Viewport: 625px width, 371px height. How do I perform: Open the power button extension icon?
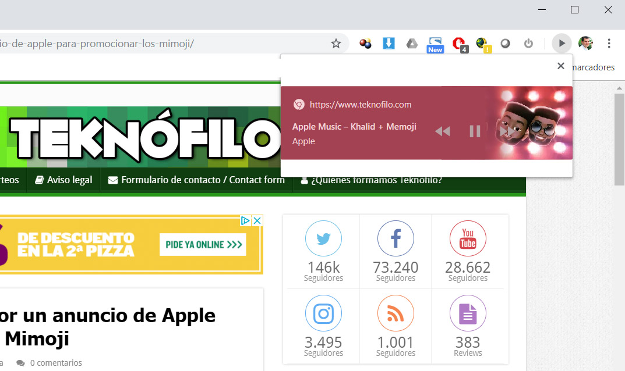point(528,44)
